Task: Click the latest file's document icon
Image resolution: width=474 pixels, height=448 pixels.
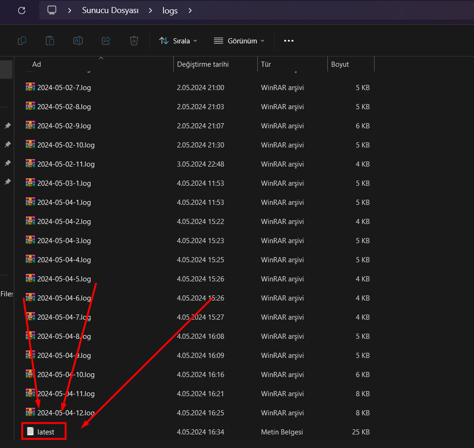Action: [x=30, y=431]
